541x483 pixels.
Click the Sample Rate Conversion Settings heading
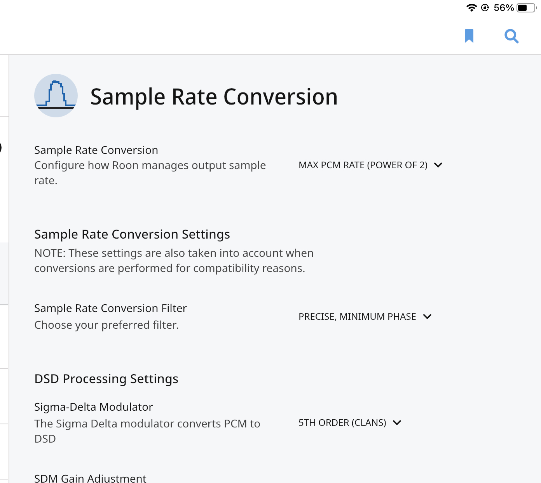point(132,234)
